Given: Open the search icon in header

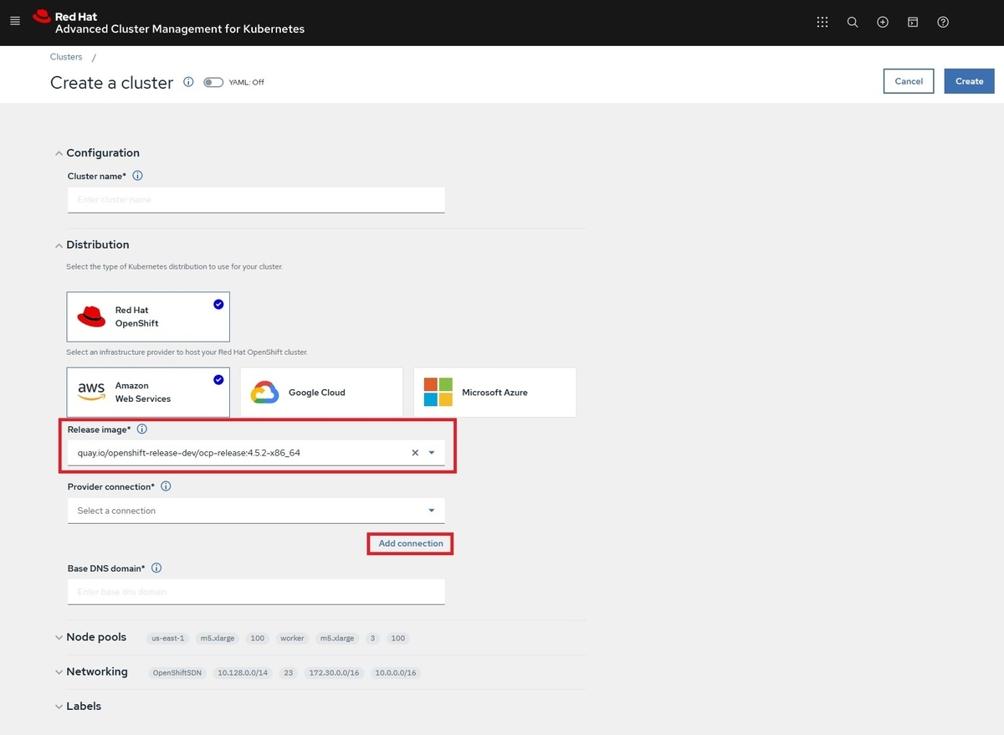Looking at the screenshot, I should point(853,23).
